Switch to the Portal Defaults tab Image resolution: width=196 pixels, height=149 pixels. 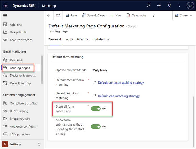77,39
